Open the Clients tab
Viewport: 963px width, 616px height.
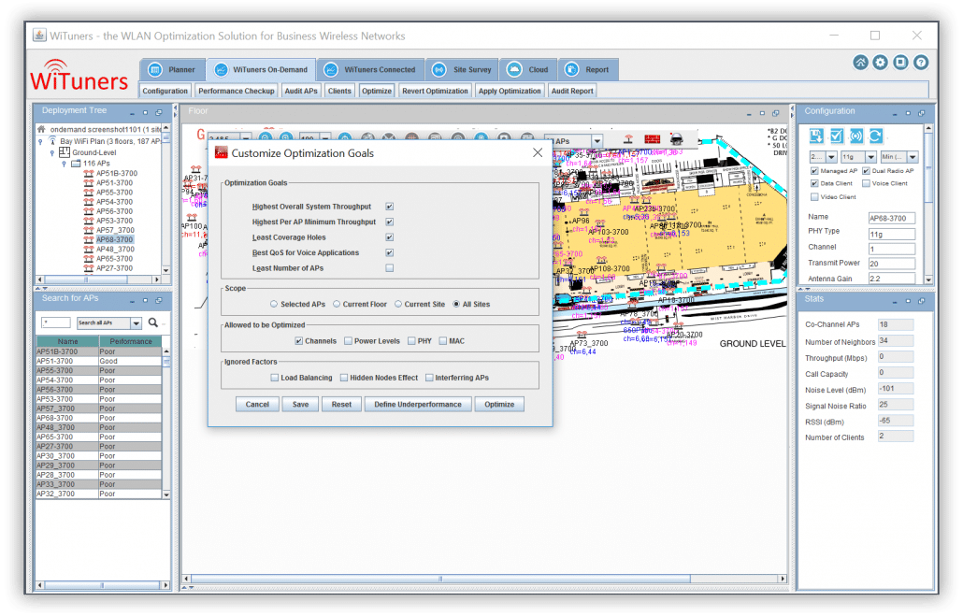coord(339,91)
